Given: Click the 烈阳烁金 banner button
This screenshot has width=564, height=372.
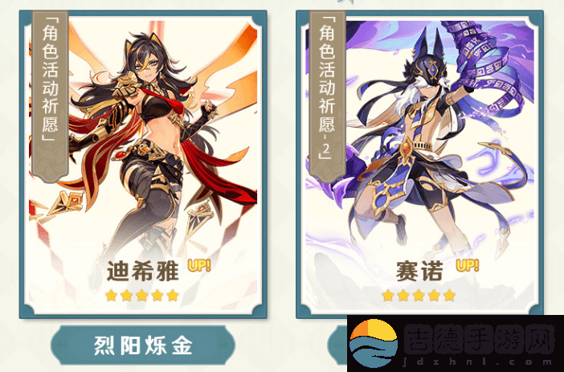Looking at the screenshot, I should pyautogui.click(x=143, y=345).
